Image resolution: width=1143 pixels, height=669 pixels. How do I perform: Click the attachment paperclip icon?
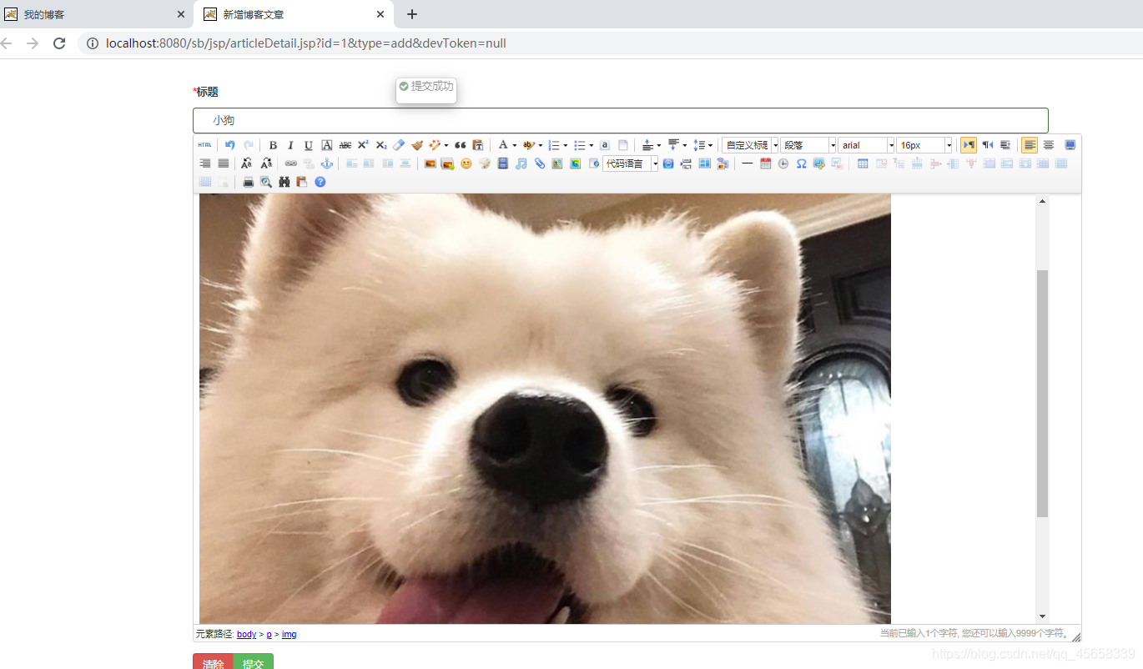[539, 163]
